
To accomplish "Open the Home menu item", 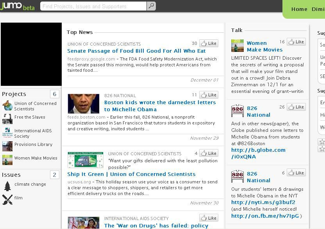I will [299, 9].
